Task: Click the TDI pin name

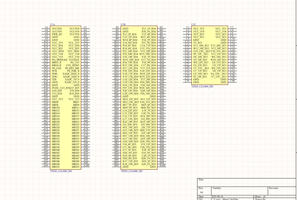Action: tap(54, 79)
